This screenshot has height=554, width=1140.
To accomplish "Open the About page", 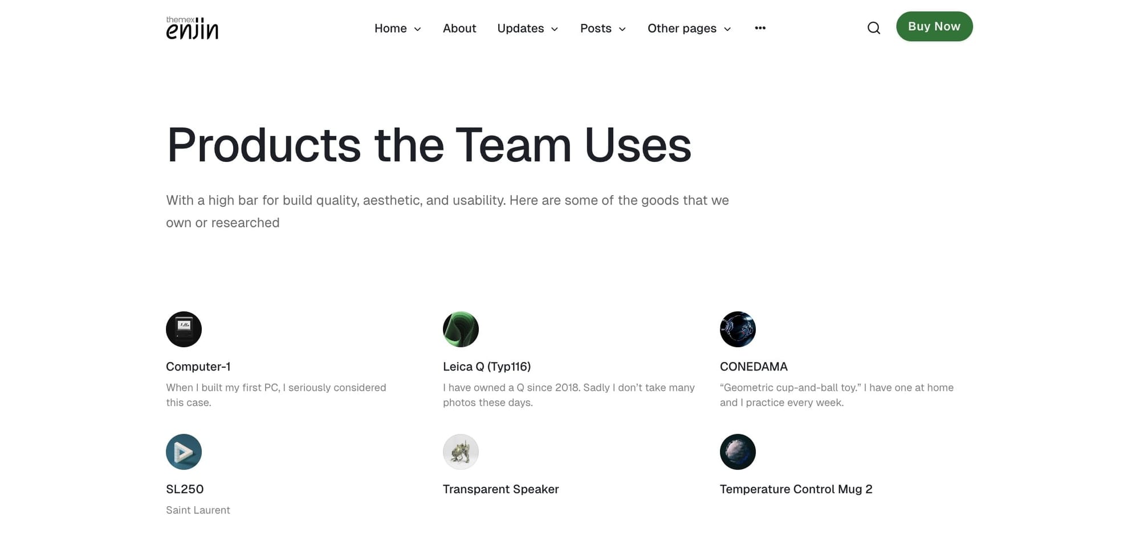I will (459, 28).
